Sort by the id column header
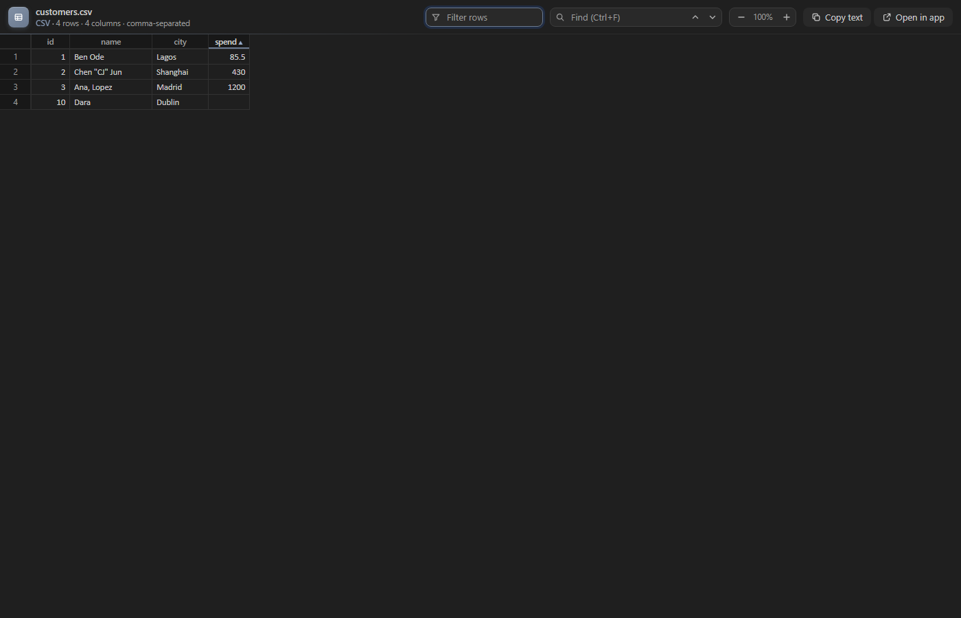This screenshot has height=618, width=961. 50,42
